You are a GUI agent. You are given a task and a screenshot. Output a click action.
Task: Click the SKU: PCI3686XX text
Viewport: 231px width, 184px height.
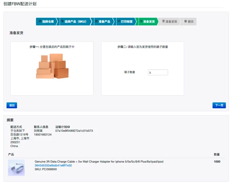click(x=46, y=169)
